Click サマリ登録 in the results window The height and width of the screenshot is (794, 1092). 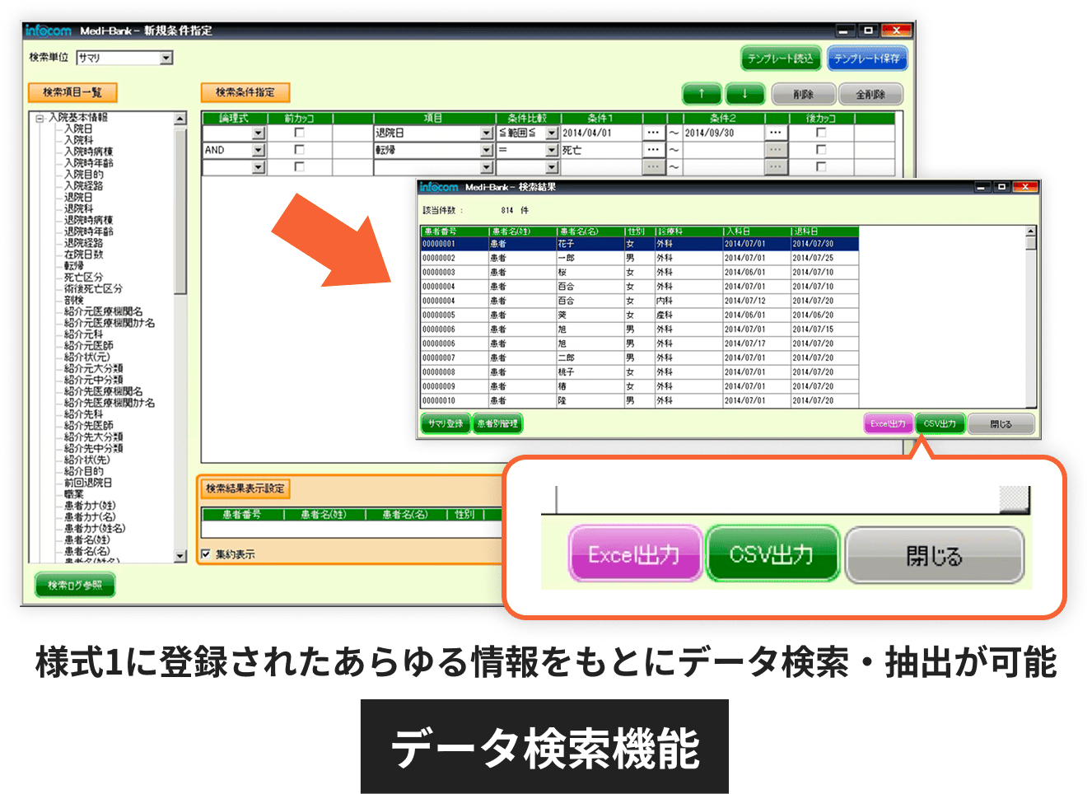pos(446,423)
